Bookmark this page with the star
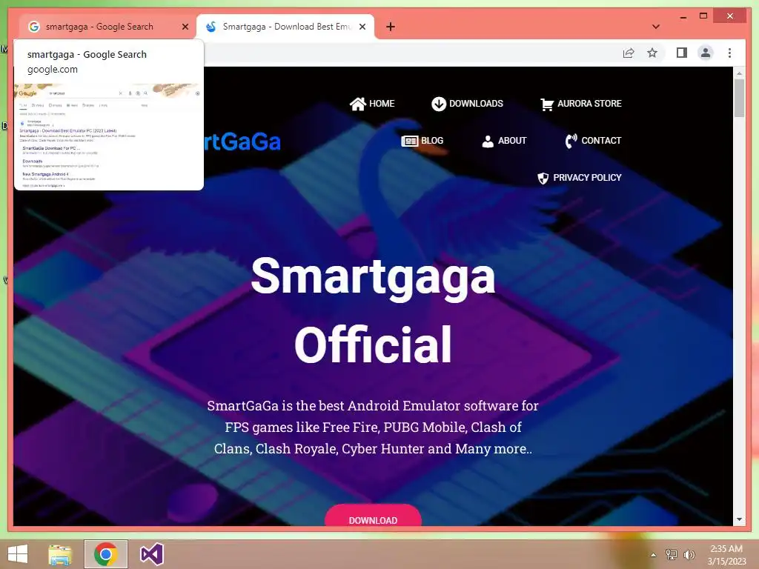Viewport: 759px width, 569px height. click(x=652, y=53)
